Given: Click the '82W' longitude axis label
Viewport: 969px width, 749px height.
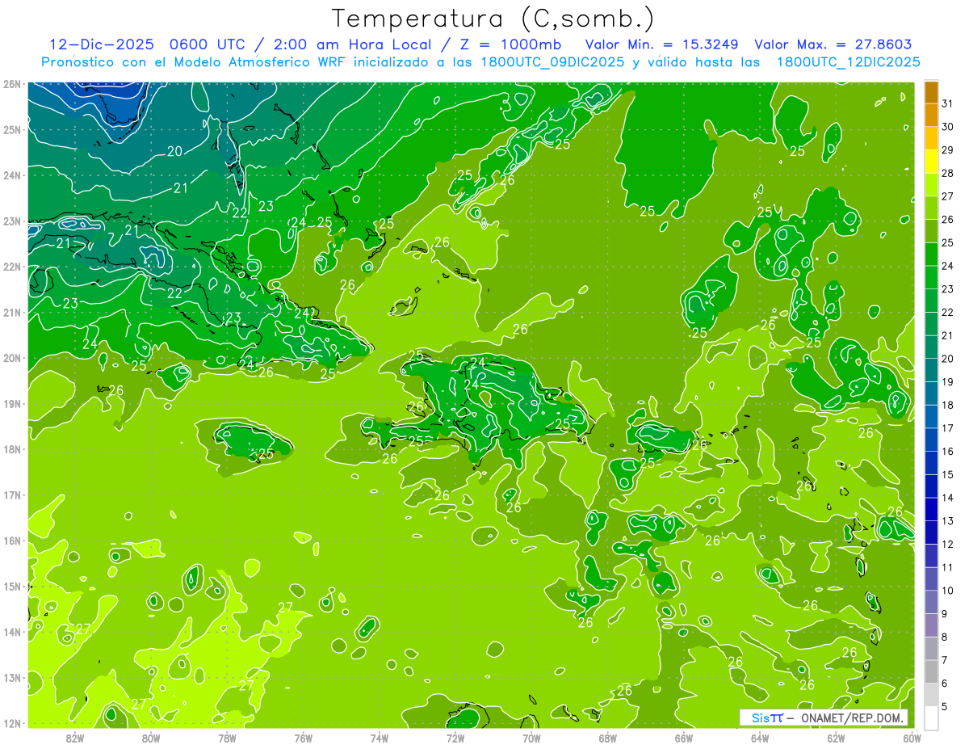Looking at the screenshot, I should click(75, 738).
